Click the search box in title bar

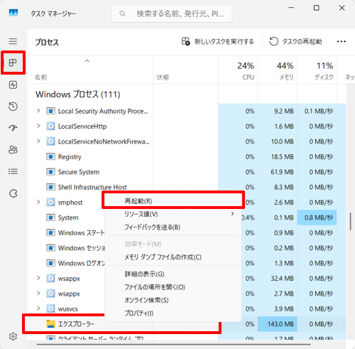click(172, 14)
